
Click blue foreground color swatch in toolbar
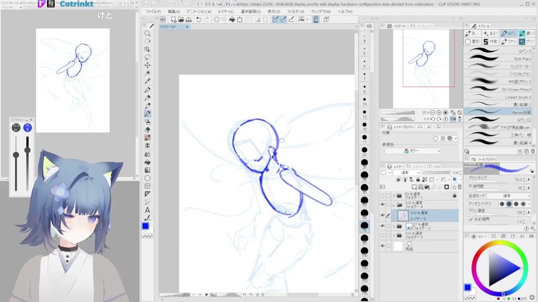[145, 226]
